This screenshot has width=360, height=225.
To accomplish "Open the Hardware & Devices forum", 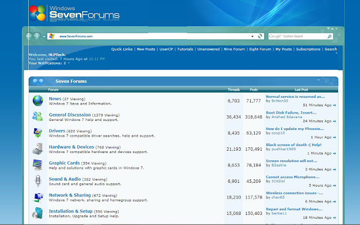I will pos(71,147).
